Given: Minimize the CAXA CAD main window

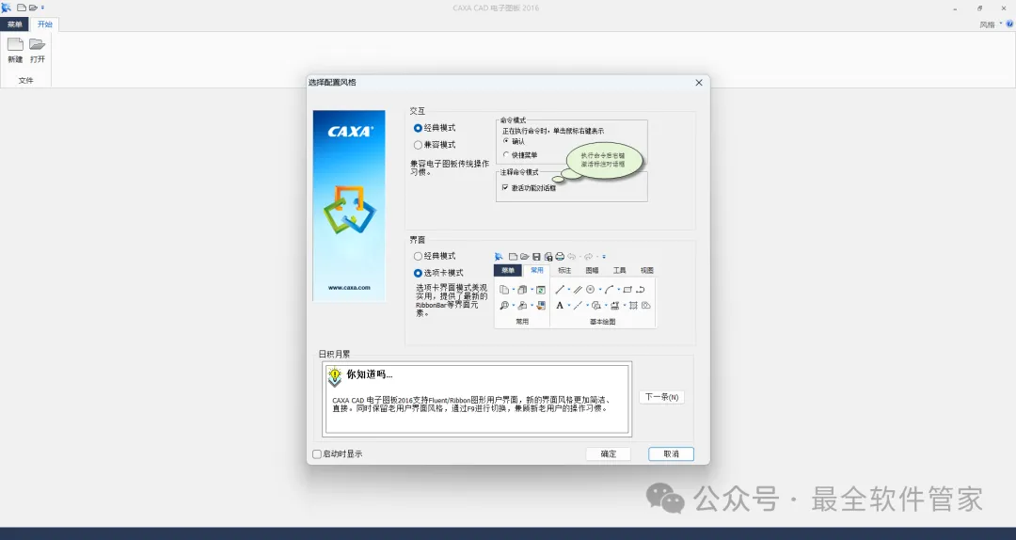Looking at the screenshot, I should click(955, 8).
